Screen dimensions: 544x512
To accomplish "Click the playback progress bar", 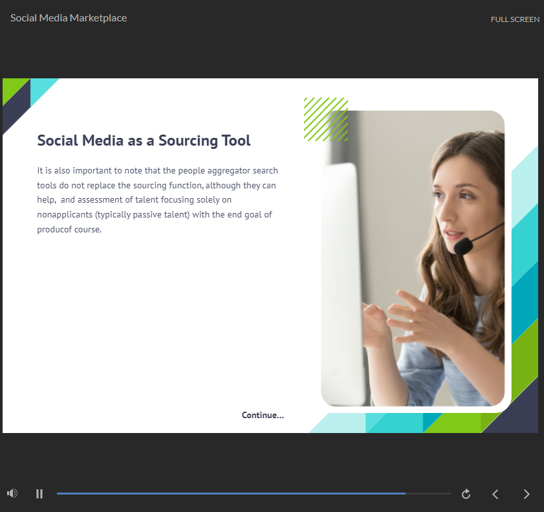I will point(254,493).
